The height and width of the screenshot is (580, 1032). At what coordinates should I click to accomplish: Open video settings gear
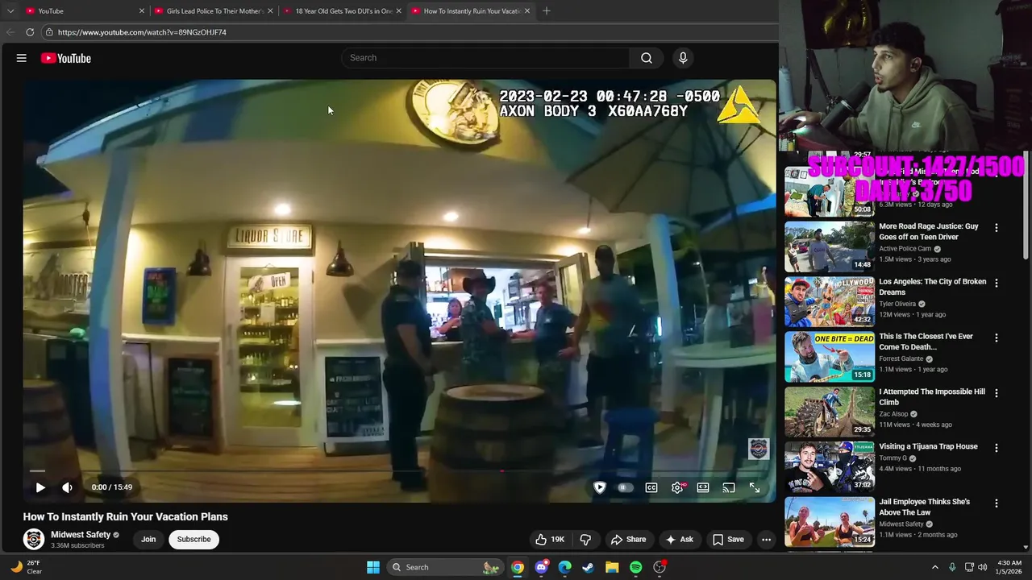pyautogui.click(x=677, y=487)
